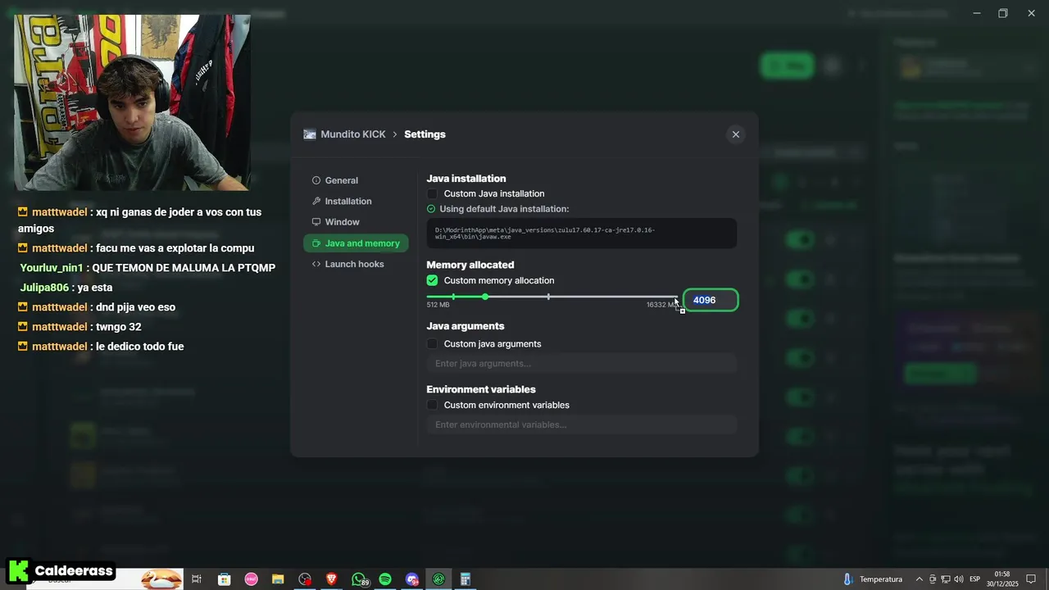Click Mundito KICK breadcrumb
The height and width of the screenshot is (590, 1049).
pyautogui.click(x=352, y=134)
